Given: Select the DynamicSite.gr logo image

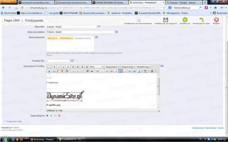Looking at the screenshot, I should (x=64, y=97).
